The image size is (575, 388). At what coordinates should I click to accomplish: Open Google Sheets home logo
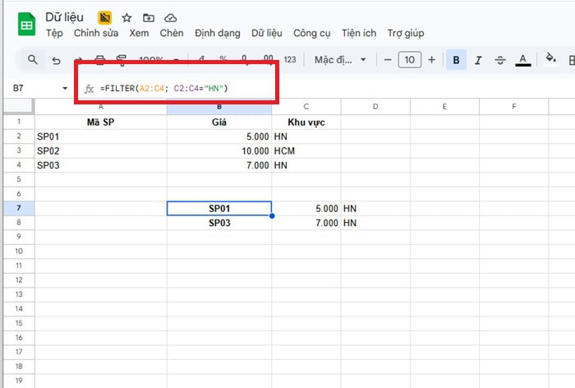coord(25,24)
